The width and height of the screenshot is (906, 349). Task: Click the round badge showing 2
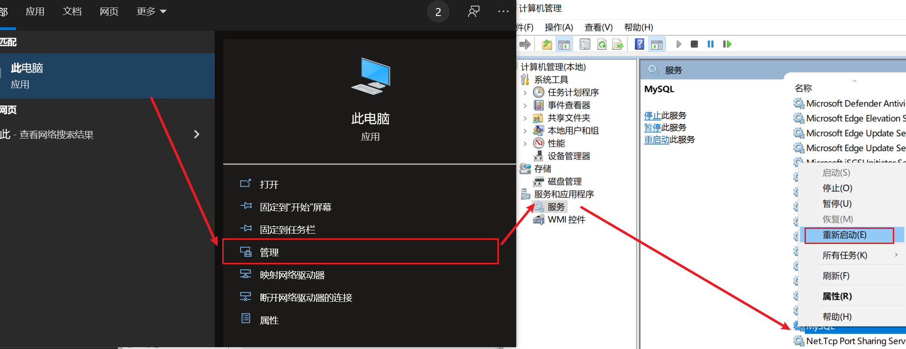438,12
